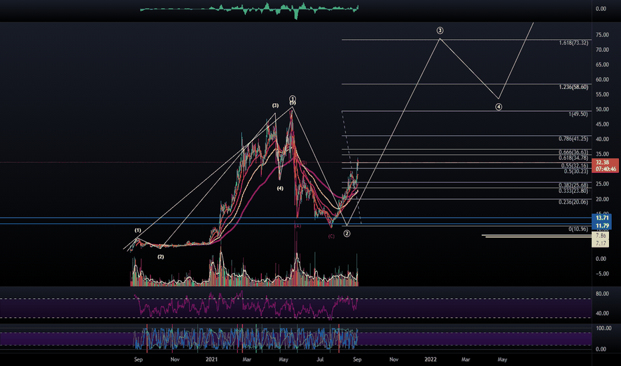Select the 0.666(36.63) Fibonacci level label
Screen dimensions: 621x366
574,152
